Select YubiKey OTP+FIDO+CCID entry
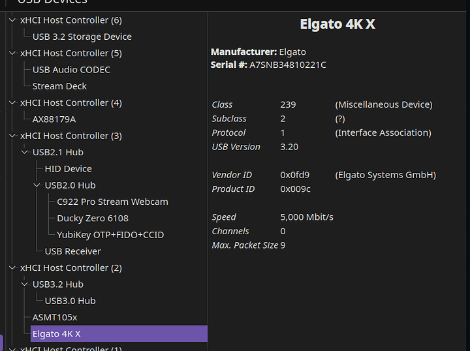 [x=110, y=235]
